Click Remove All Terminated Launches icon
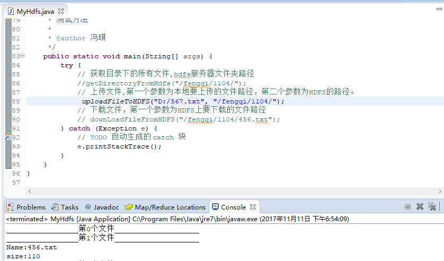The image size is (444, 261). click(x=432, y=206)
